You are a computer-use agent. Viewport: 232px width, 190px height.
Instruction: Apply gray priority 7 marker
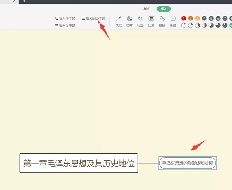(x=225, y=18)
